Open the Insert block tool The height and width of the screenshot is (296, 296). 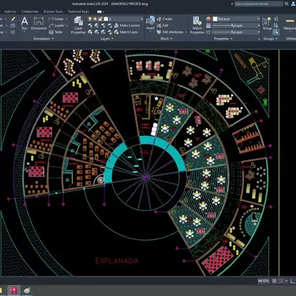coord(151,23)
